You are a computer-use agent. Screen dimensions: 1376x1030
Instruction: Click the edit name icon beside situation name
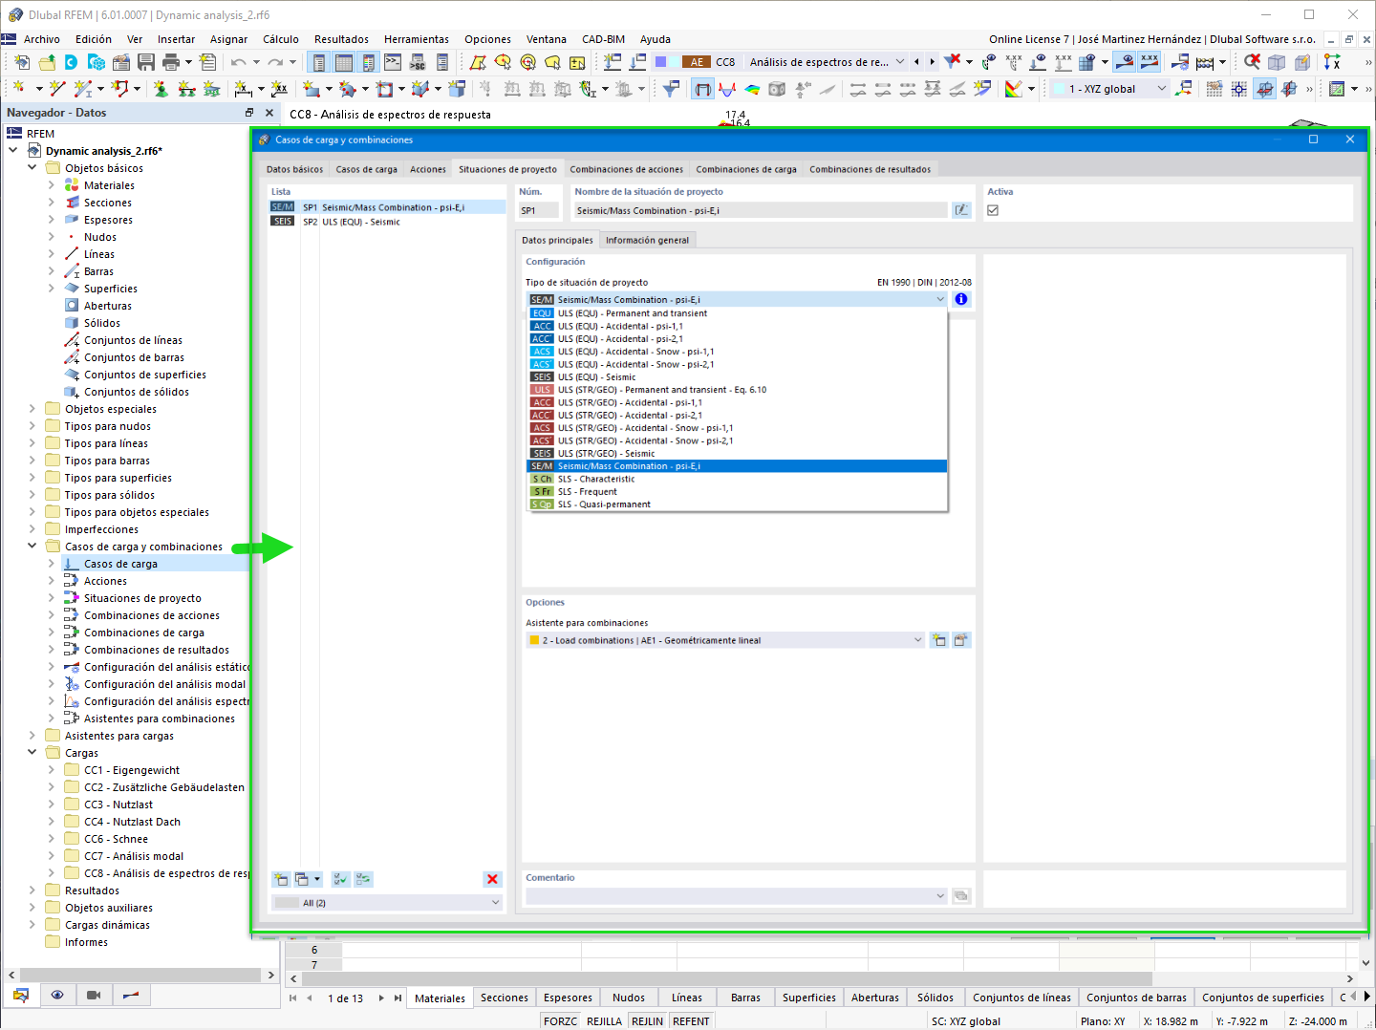coord(961,210)
